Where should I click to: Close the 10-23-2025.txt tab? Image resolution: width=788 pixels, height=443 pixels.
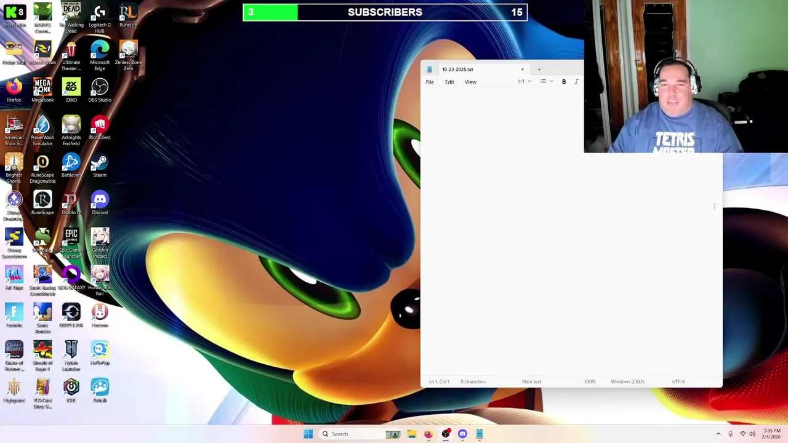coord(523,70)
